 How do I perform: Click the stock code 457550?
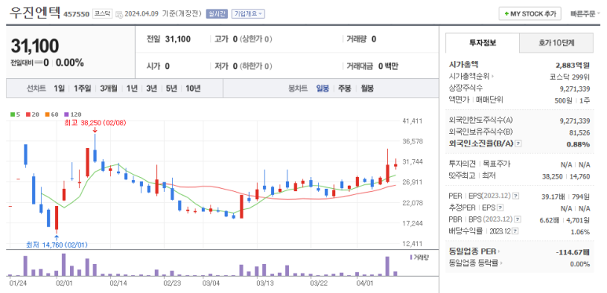pos(76,14)
